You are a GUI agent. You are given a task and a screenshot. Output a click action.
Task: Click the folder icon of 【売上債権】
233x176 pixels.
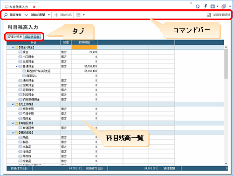click(x=16, y=104)
